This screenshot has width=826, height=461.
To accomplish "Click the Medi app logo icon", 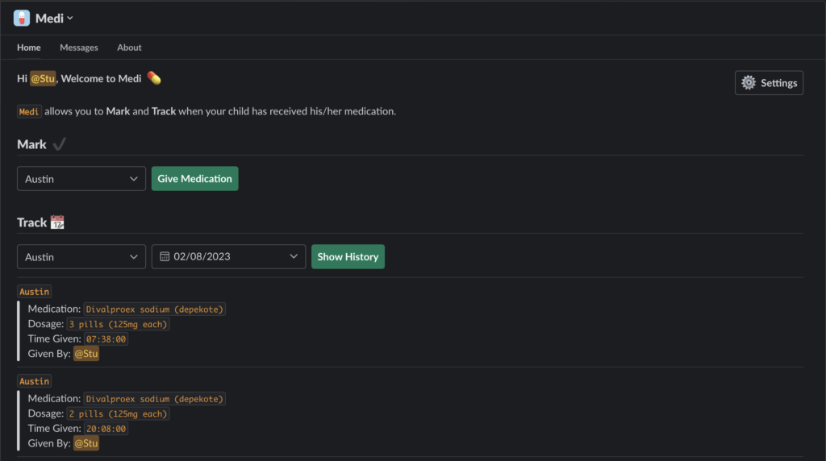I will point(22,18).
